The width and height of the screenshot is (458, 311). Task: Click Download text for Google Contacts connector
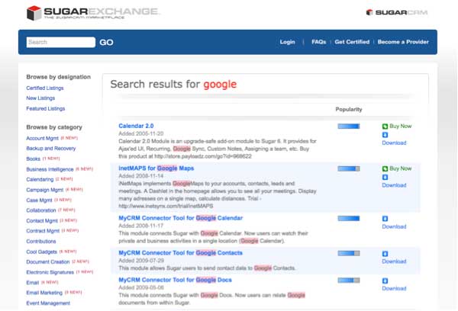click(x=394, y=261)
